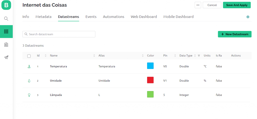
Task: Click magnifier icon in search datastream field
Action: [x=26, y=34]
